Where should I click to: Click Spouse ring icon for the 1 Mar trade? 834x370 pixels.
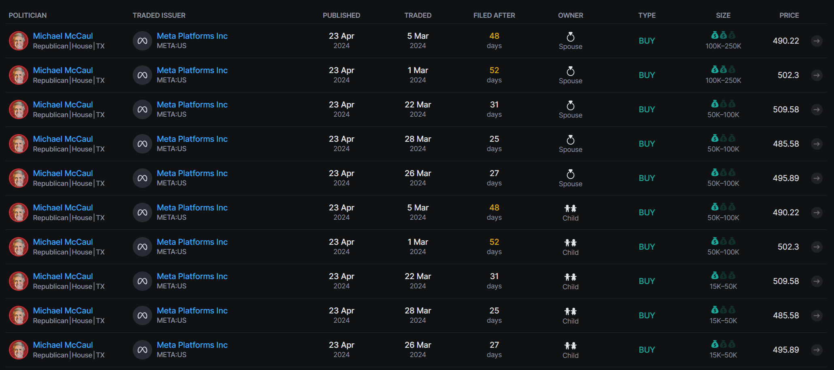click(x=570, y=71)
